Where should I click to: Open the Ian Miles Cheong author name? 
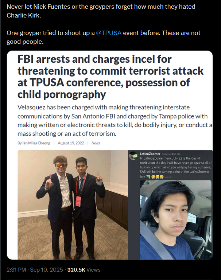pyautogui.click(x=36, y=143)
